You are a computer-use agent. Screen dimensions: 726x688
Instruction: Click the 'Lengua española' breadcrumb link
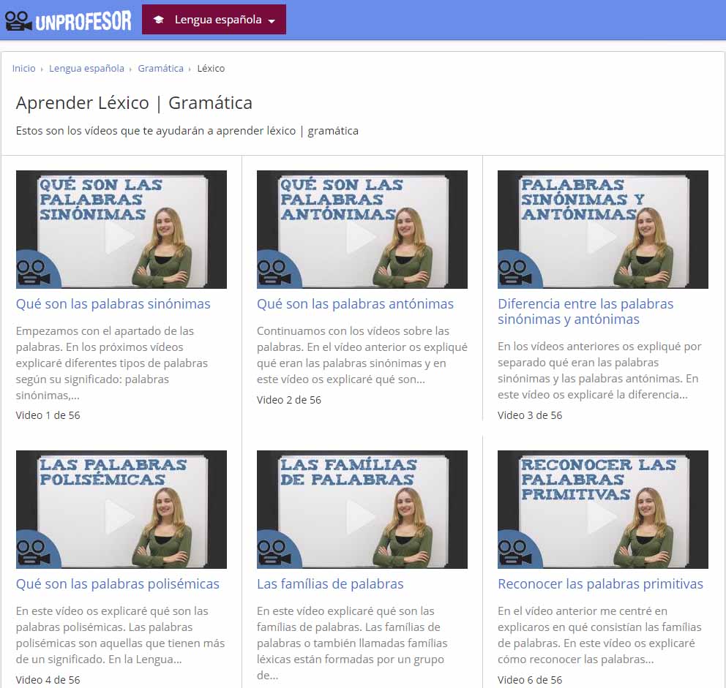click(x=85, y=68)
